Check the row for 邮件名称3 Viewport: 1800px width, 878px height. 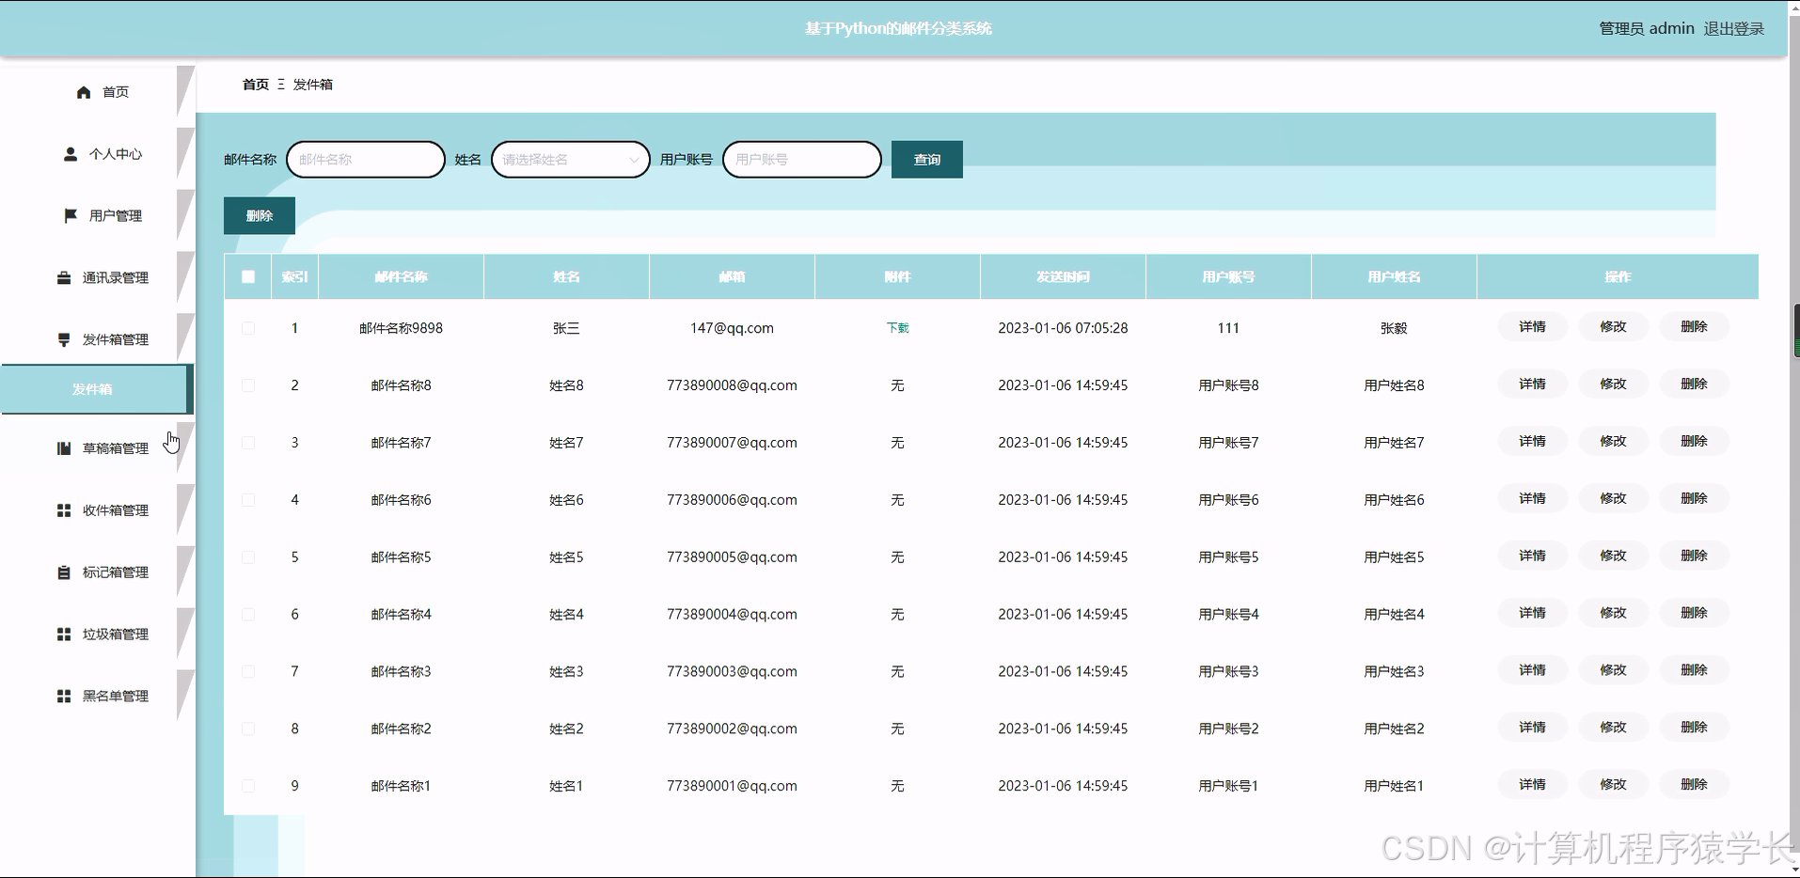(248, 671)
